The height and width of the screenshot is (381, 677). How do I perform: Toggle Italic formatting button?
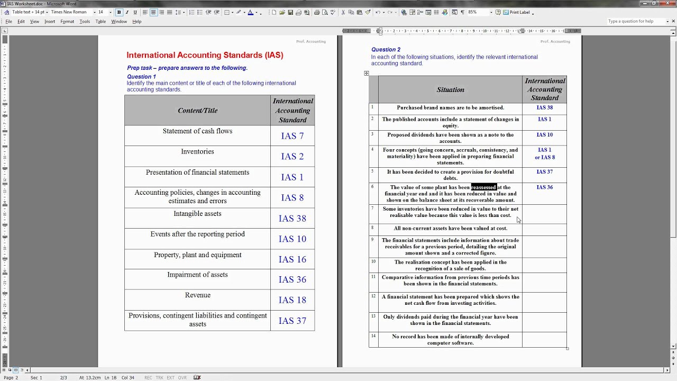tap(127, 12)
